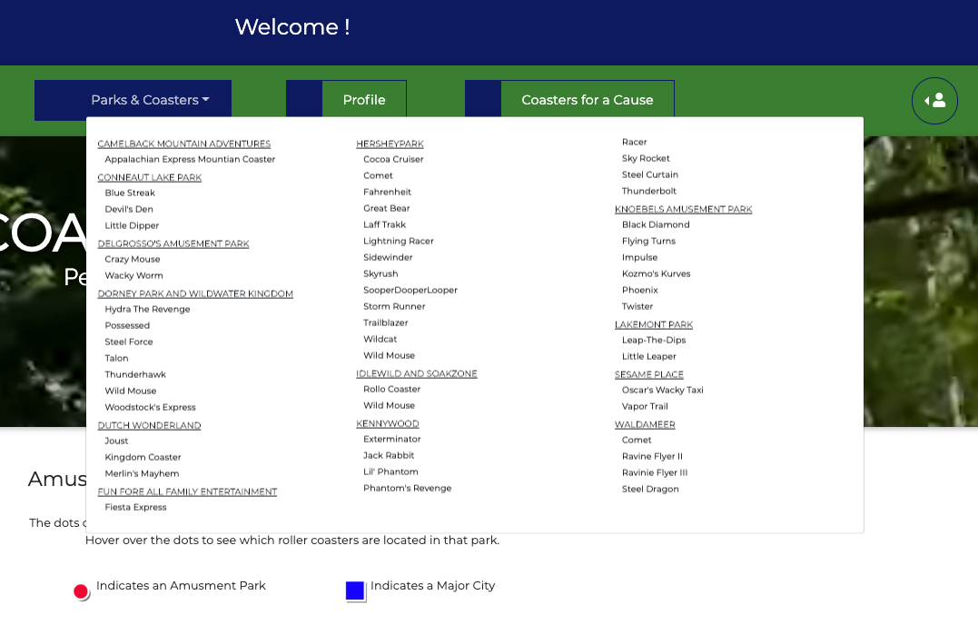
Task: Select Hydra The Revenge
Action: tap(147, 309)
